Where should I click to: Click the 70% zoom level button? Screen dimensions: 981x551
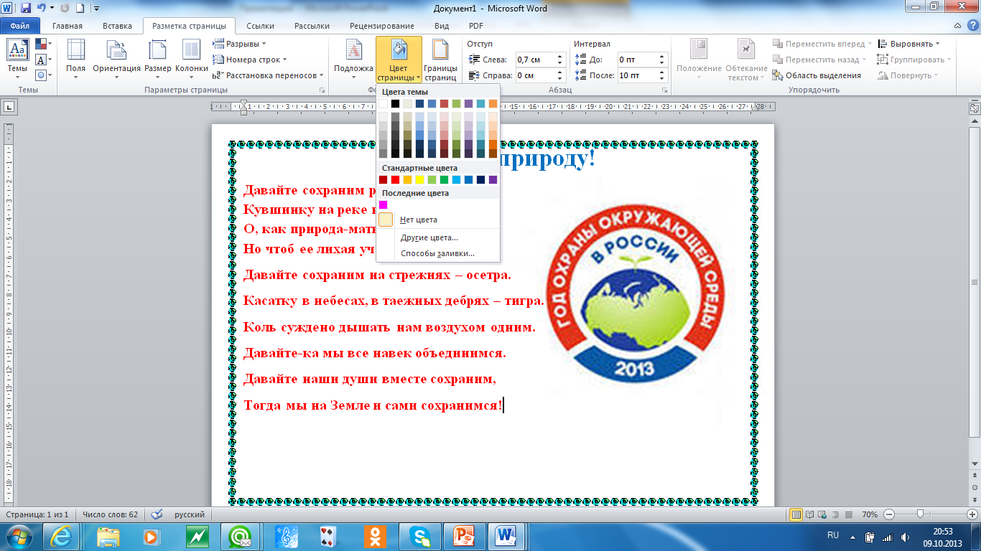point(869,514)
